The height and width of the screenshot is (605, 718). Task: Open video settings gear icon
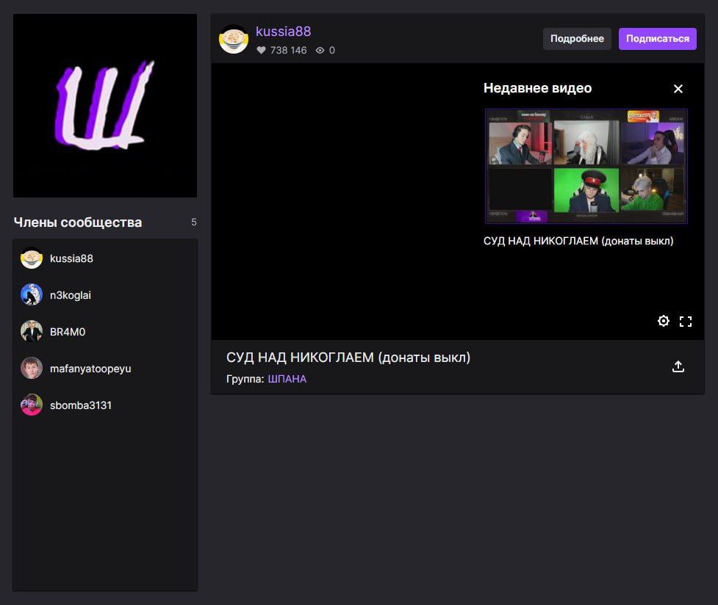click(x=663, y=321)
